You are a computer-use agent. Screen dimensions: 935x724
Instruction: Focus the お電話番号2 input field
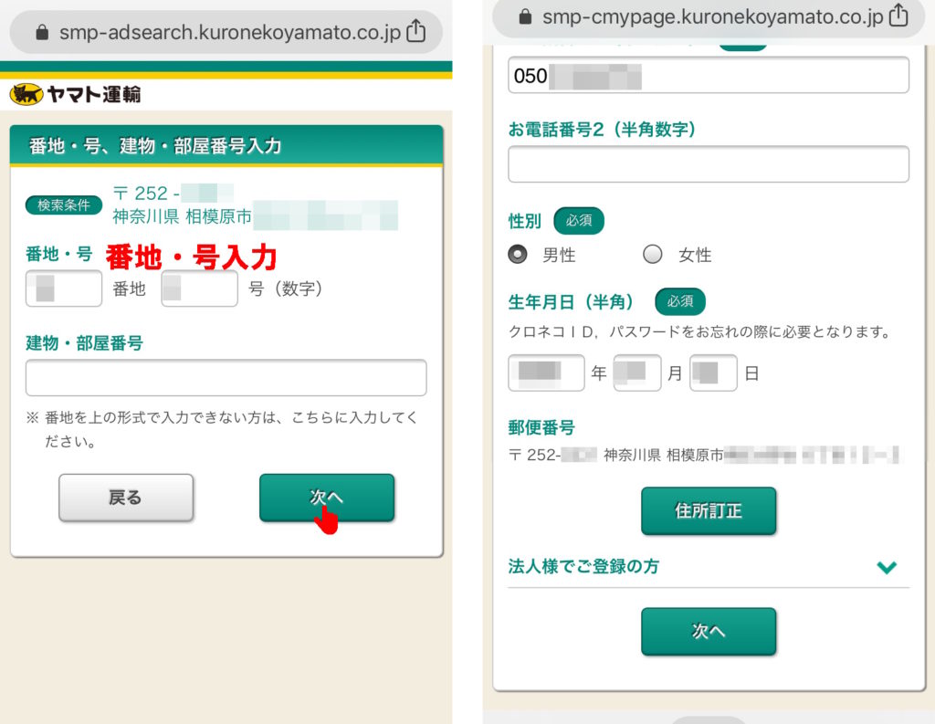pyautogui.click(x=708, y=164)
